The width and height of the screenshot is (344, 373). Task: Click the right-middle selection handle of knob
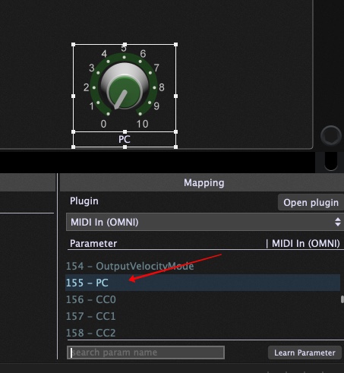[x=175, y=96]
